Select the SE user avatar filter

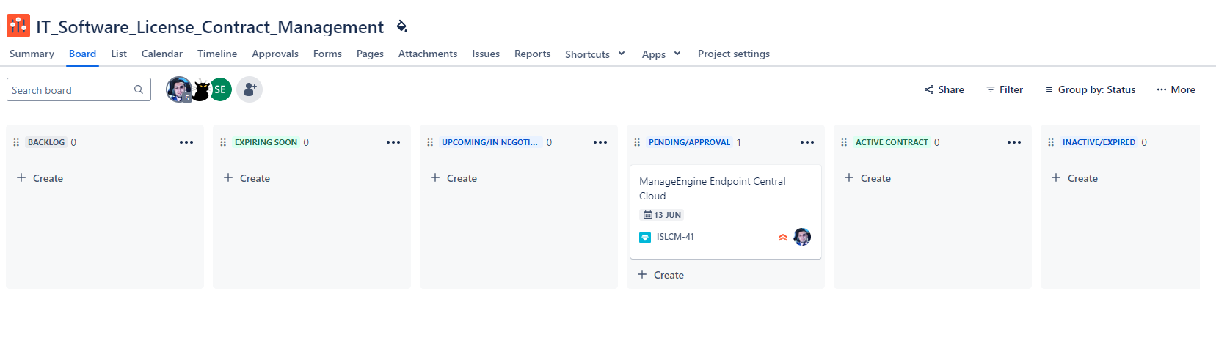tap(220, 89)
